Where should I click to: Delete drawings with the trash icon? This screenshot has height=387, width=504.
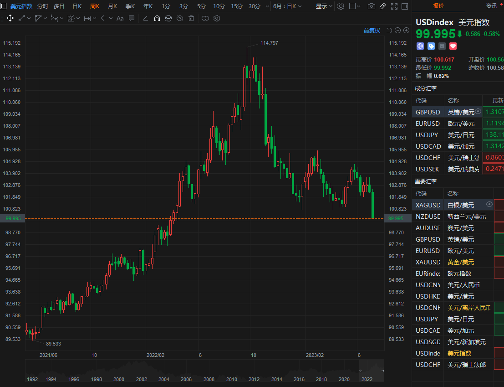[191, 18]
